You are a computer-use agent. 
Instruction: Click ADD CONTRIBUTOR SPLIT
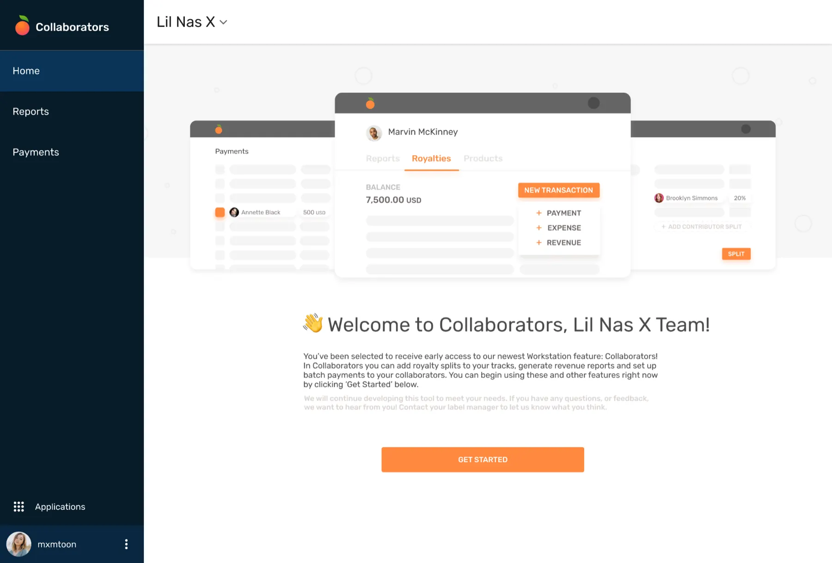702,226
